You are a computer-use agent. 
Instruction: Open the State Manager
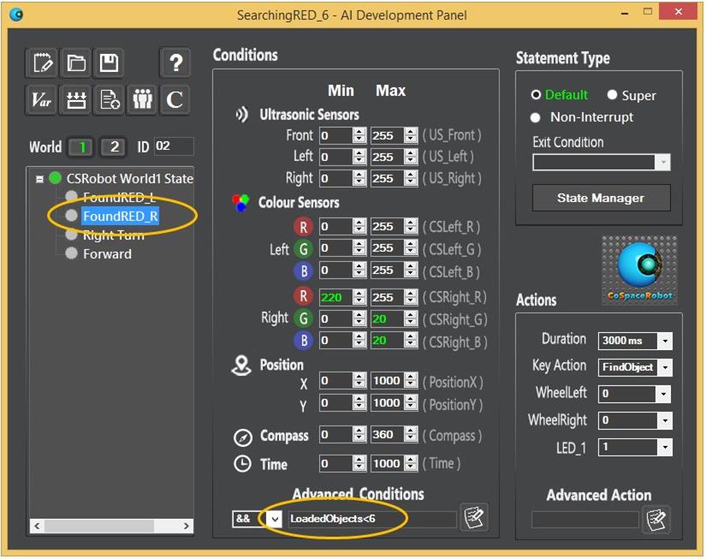[600, 198]
